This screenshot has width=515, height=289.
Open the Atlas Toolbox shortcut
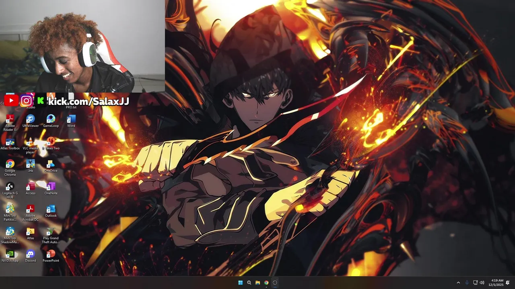tap(10, 144)
